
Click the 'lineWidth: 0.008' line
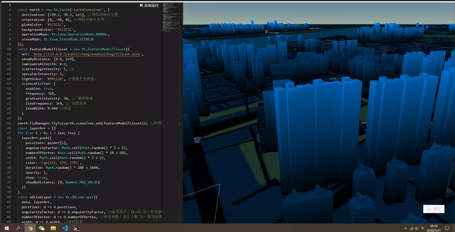pos(48,108)
